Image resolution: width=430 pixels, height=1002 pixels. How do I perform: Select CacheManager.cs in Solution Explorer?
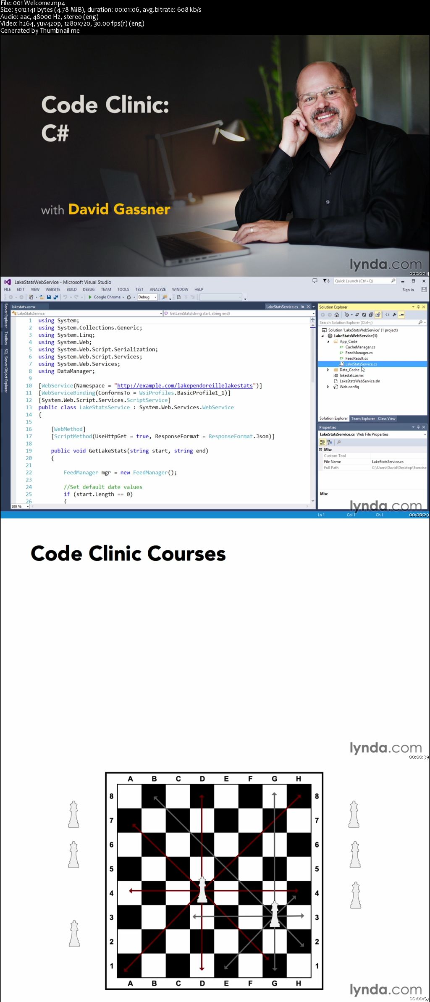[360, 347]
